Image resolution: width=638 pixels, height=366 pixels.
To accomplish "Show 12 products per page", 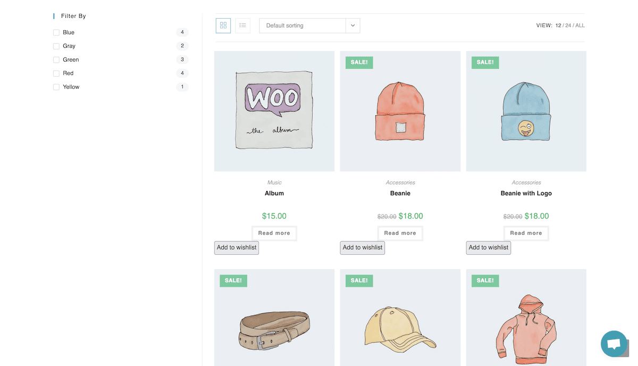I will click(x=558, y=26).
